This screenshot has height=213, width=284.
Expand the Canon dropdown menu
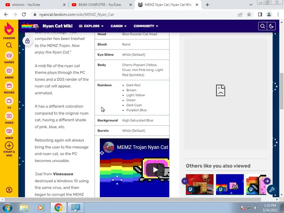(x=119, y=26)
